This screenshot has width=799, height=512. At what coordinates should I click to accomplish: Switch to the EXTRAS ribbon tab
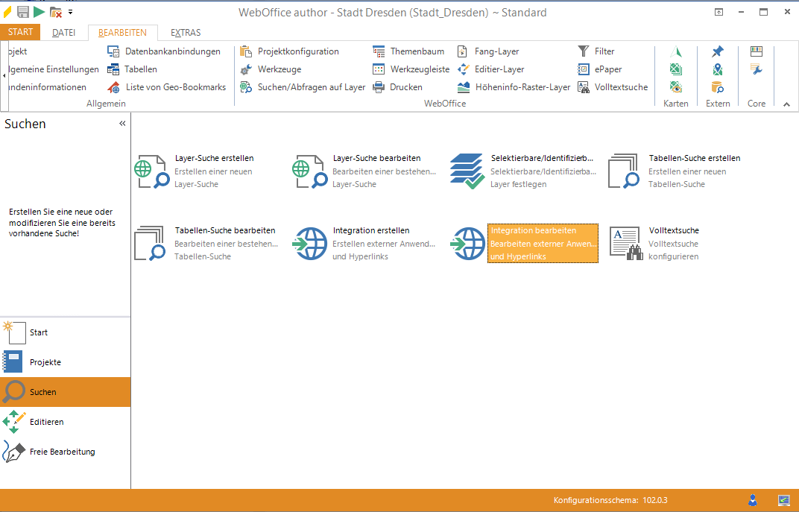186,33
